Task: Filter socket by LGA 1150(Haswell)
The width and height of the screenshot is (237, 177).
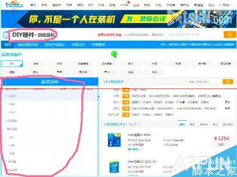Action: pos(143,109)
